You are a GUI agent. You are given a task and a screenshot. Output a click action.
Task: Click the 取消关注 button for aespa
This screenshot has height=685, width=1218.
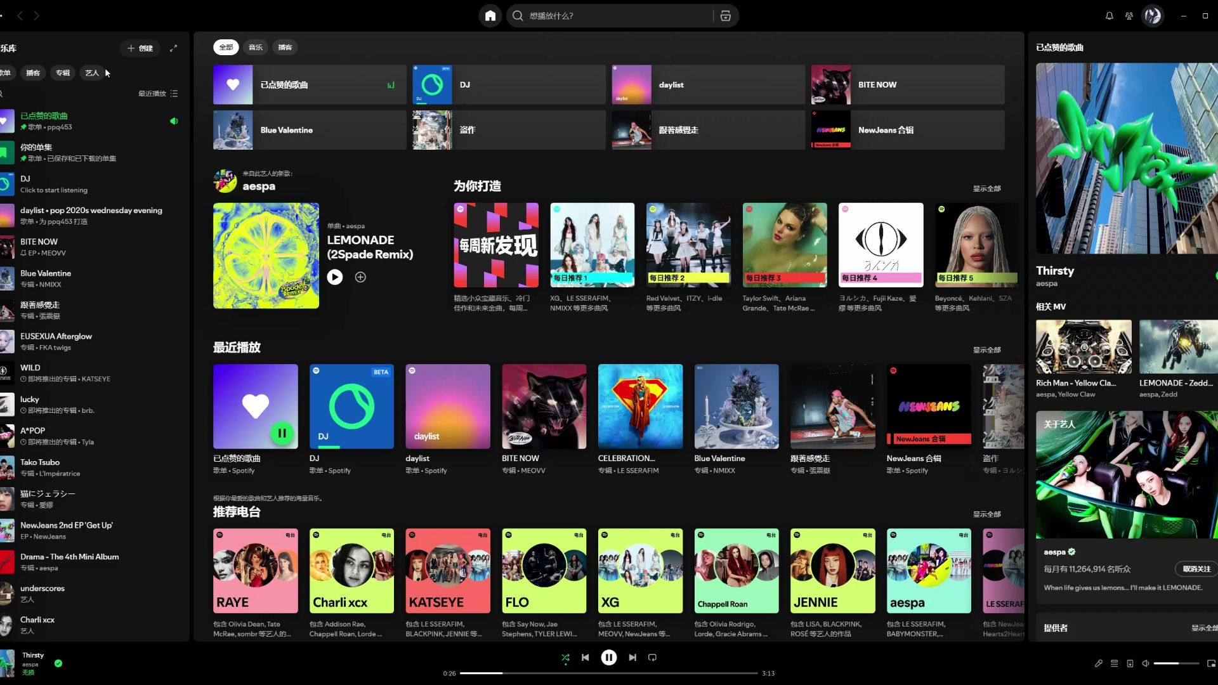click(x=1196, y=569)
